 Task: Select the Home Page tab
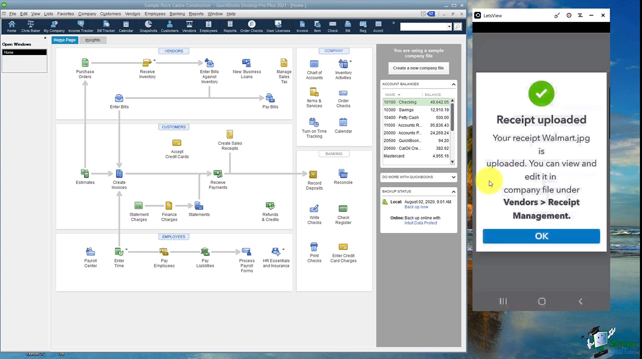pyautogui.click(x=64, y=40)
